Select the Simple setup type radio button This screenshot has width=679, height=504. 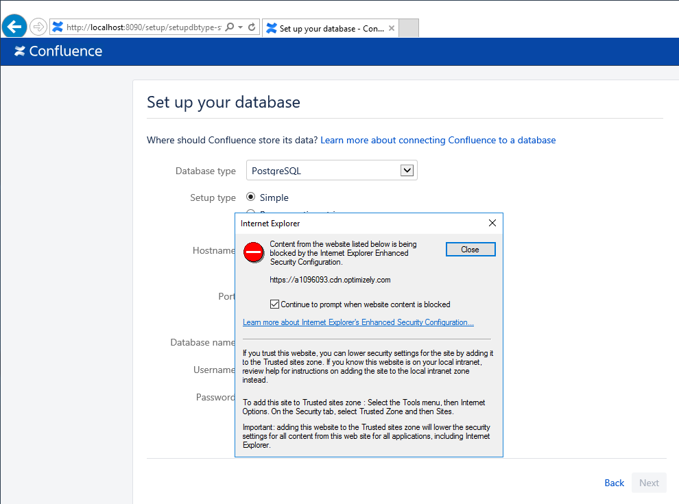251,197
